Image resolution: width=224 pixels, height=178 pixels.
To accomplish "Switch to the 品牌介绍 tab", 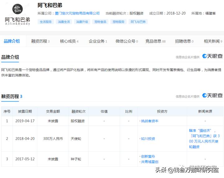I will (12, 41).
